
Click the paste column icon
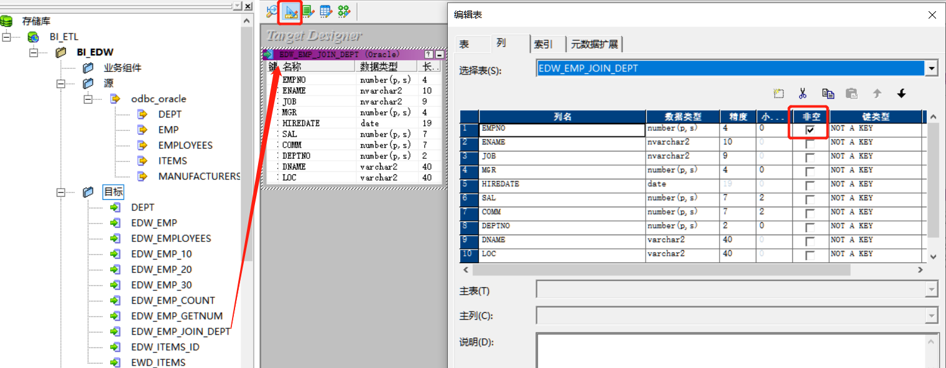(x=852, y=94)
